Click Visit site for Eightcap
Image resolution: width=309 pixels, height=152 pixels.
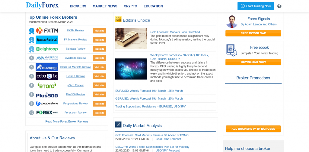click(x=99, y=49)
